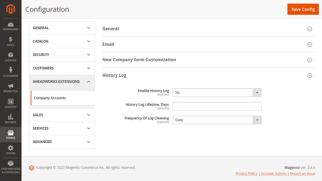Screen dimensions: 322x181
Task: Open the Privacy Policy link
Action: (x=247, y=173)
